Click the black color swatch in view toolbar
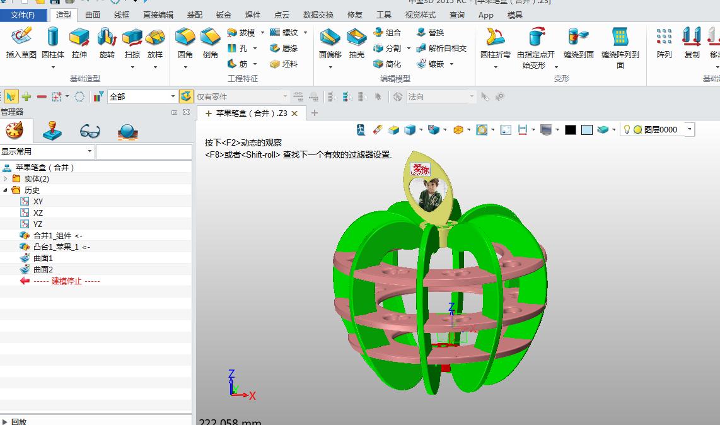Viewport: 720px width, 425px height. [x=571, y=130]
